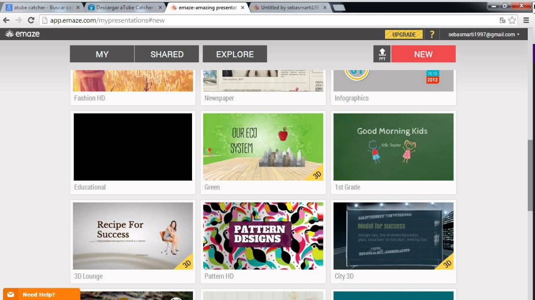535x300 pixels.
Task: Open the SHARED tab
Action: [167, 54]
